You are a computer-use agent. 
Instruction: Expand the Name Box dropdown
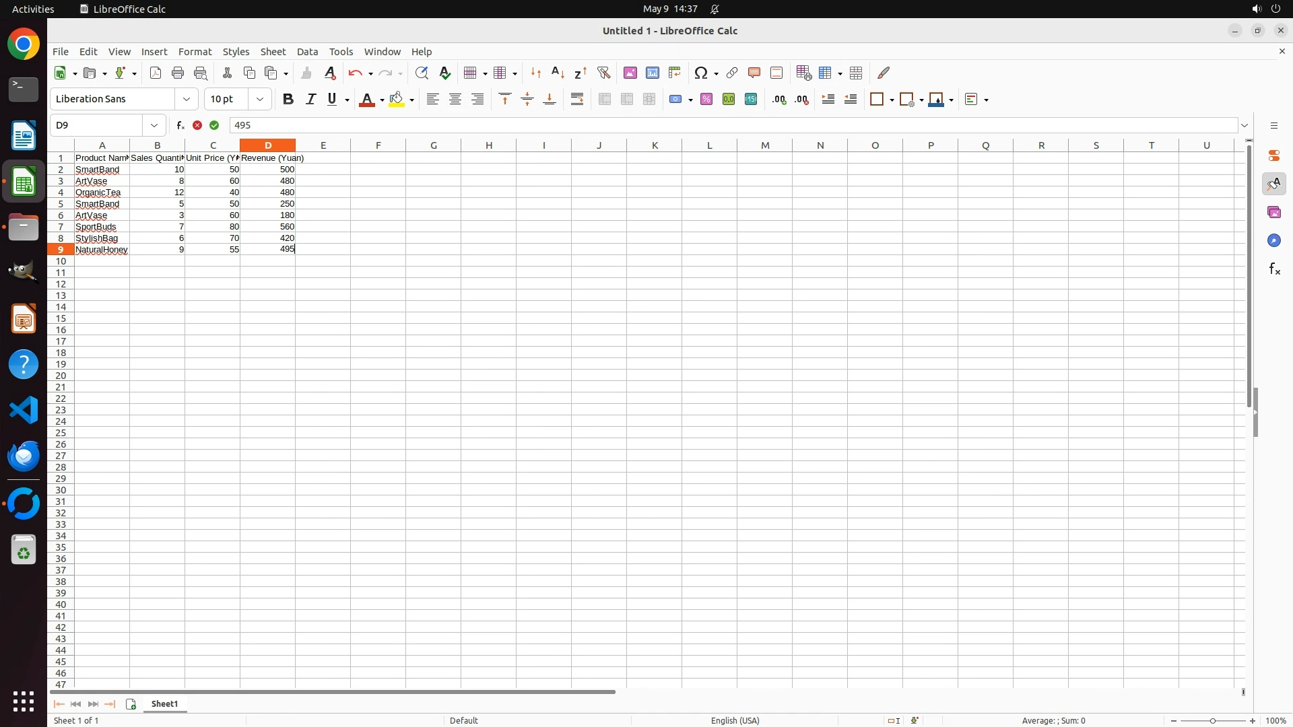154,125
